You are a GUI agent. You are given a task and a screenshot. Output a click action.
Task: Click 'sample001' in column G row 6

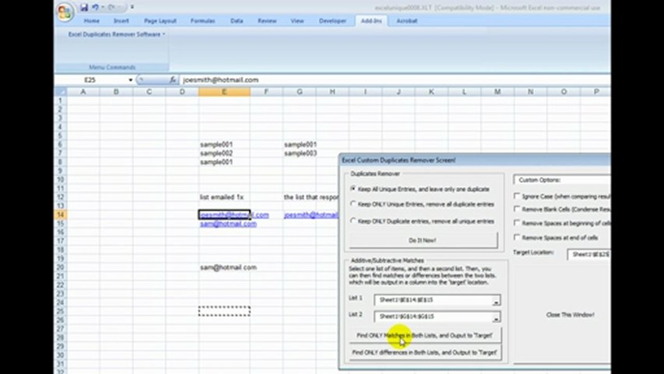coord(301,144)
